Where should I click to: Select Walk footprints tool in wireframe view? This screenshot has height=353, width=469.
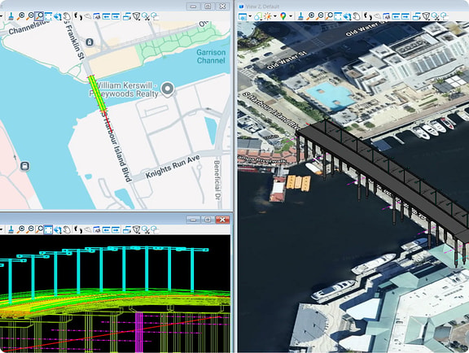(78, 229)
